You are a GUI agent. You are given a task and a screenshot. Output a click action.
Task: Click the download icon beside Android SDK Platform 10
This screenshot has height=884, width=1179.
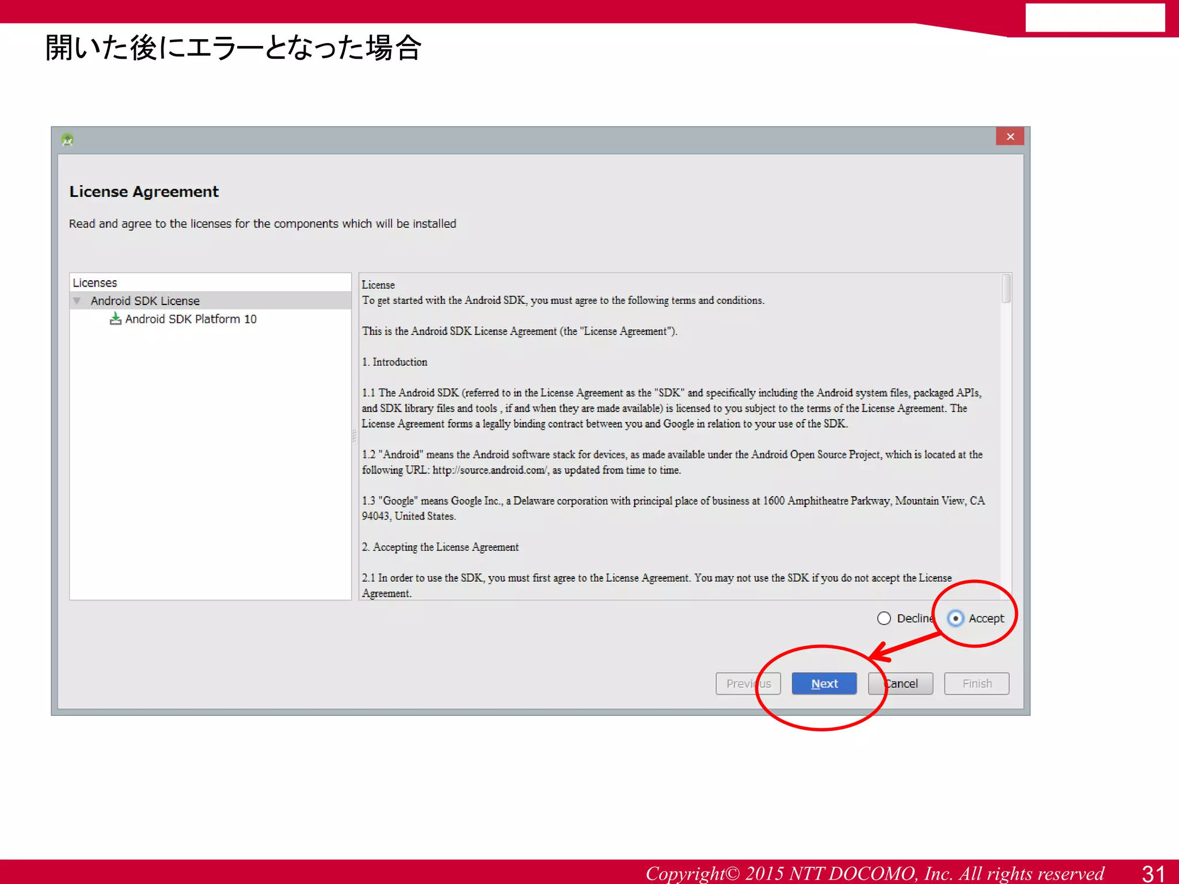pyautogui.click(x=116, y=319)
